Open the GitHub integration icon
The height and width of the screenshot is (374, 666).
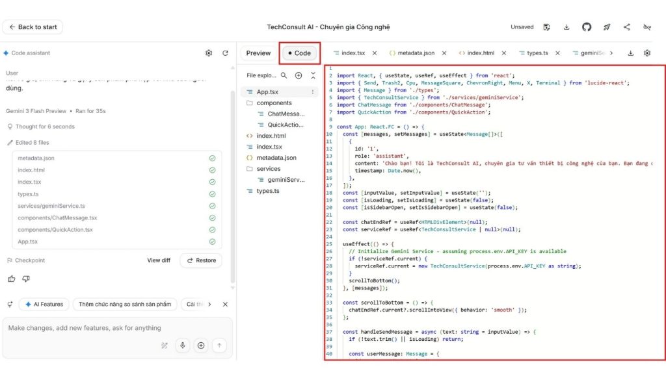pos(587,27)
